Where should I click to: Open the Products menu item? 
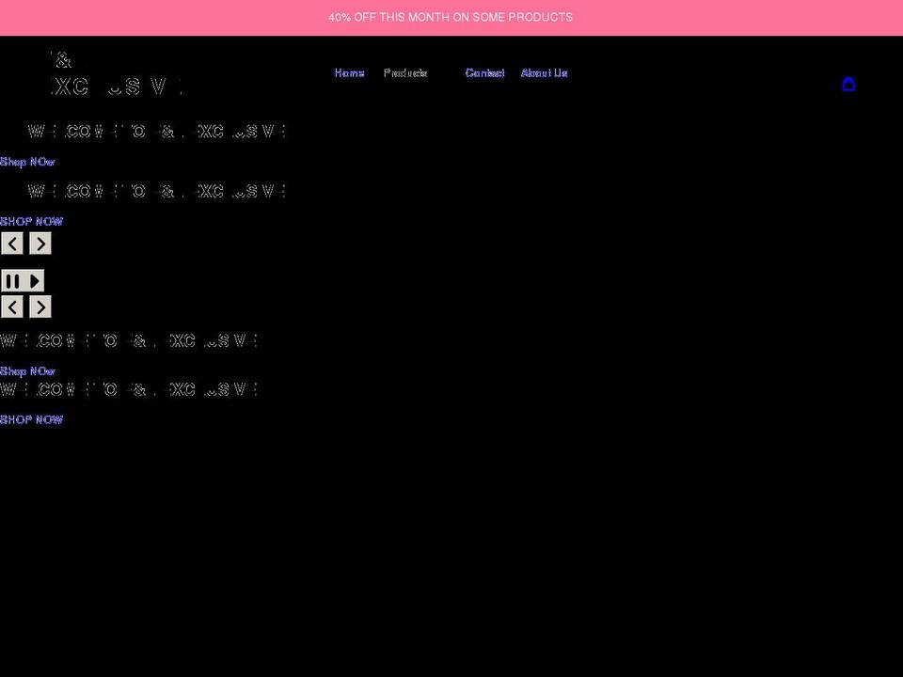coord(405,73)
